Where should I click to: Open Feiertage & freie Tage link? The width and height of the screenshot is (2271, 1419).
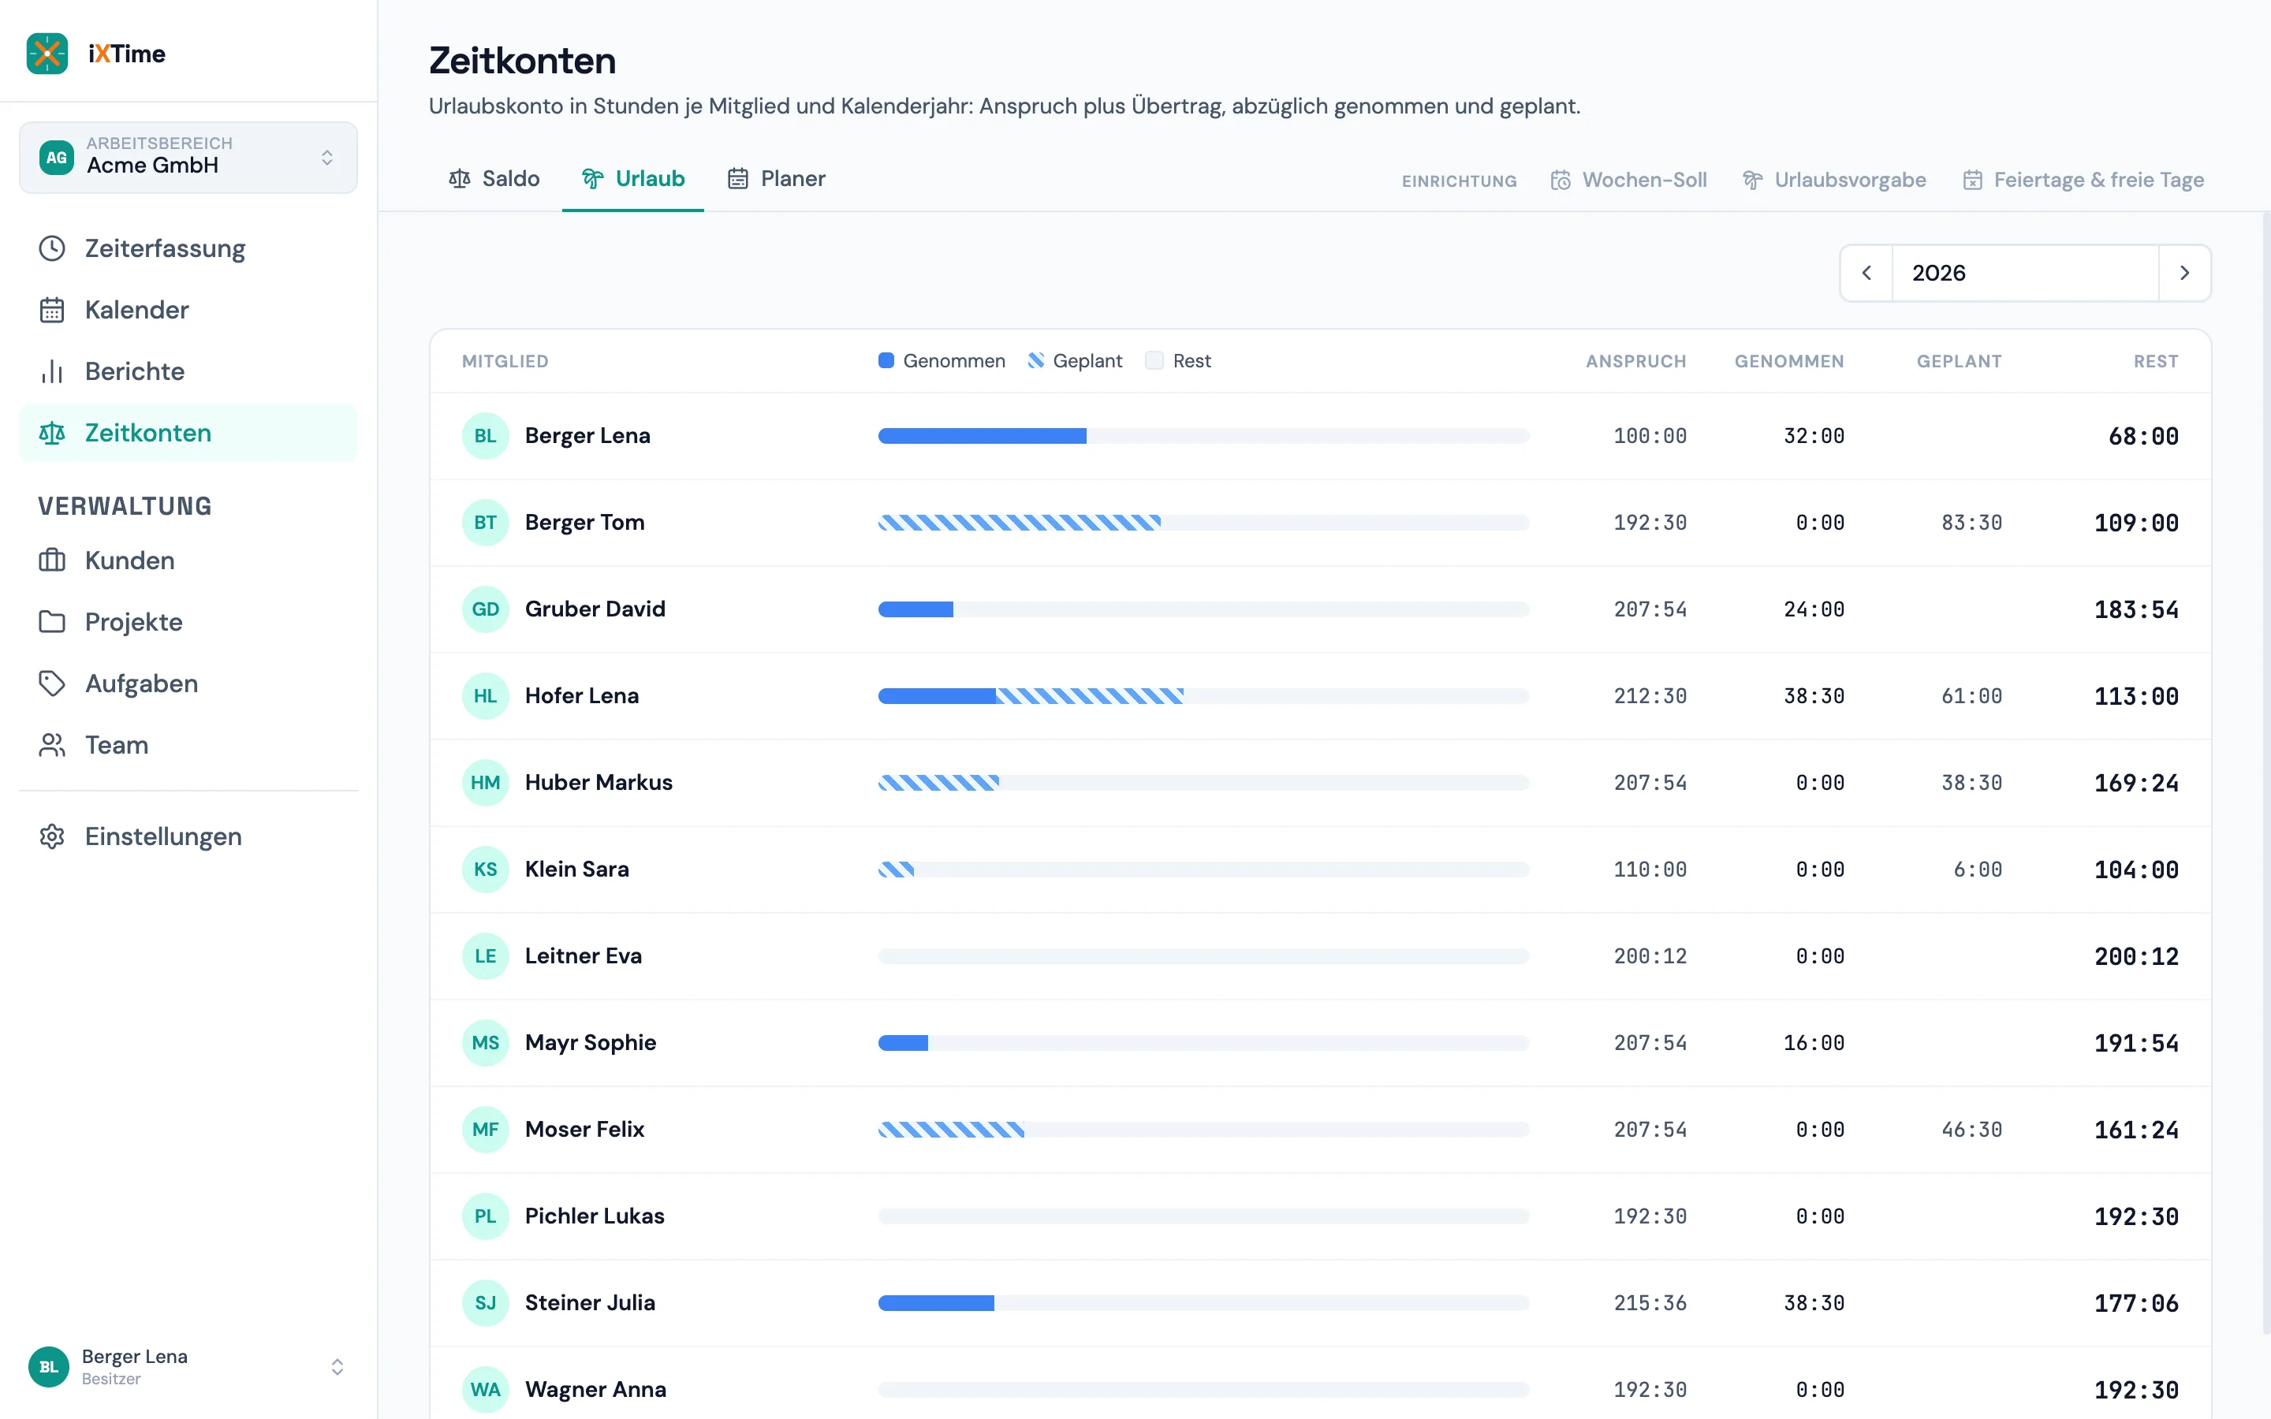click(x=2083, y=181)
